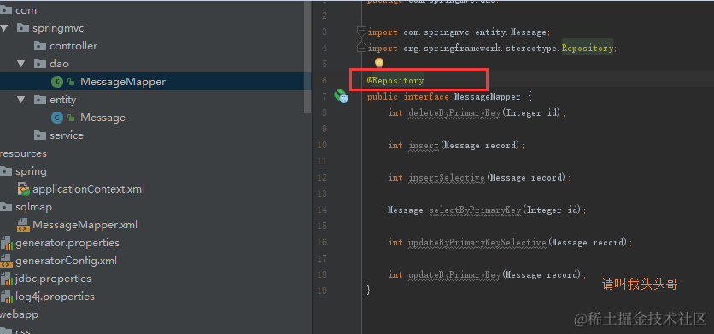Click the entity folder icon
Screen dimensions: 714x334
(x=40, y=100)
